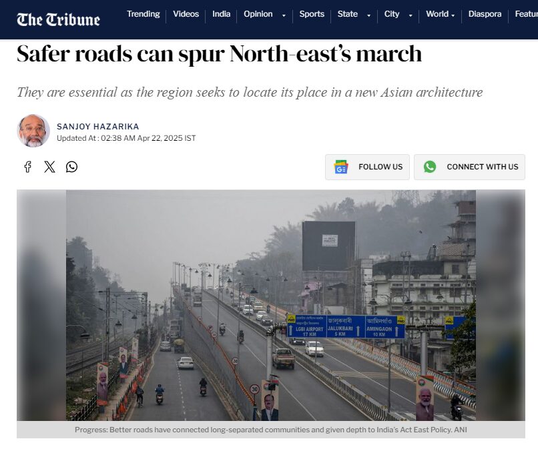Share article on Facebook icon
The image size is (538, 449).
28,167
